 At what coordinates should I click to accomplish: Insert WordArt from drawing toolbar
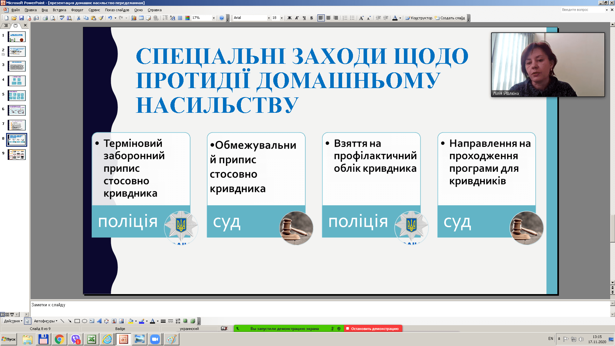point(99,321)
